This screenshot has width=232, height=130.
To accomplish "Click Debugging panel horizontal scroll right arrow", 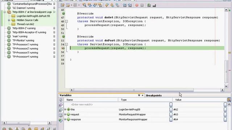I will (49, 123).
